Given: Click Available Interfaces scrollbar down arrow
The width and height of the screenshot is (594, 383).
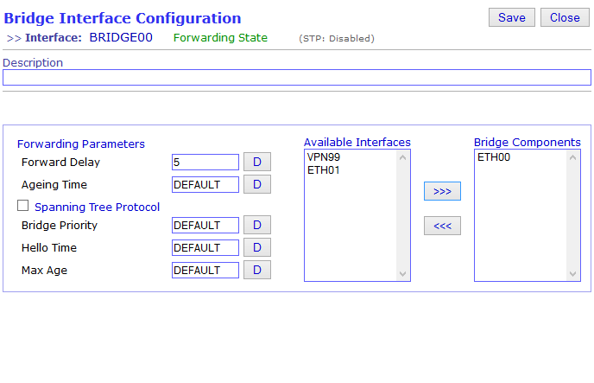Looking at the screenshot, I should tap(402, 274).
